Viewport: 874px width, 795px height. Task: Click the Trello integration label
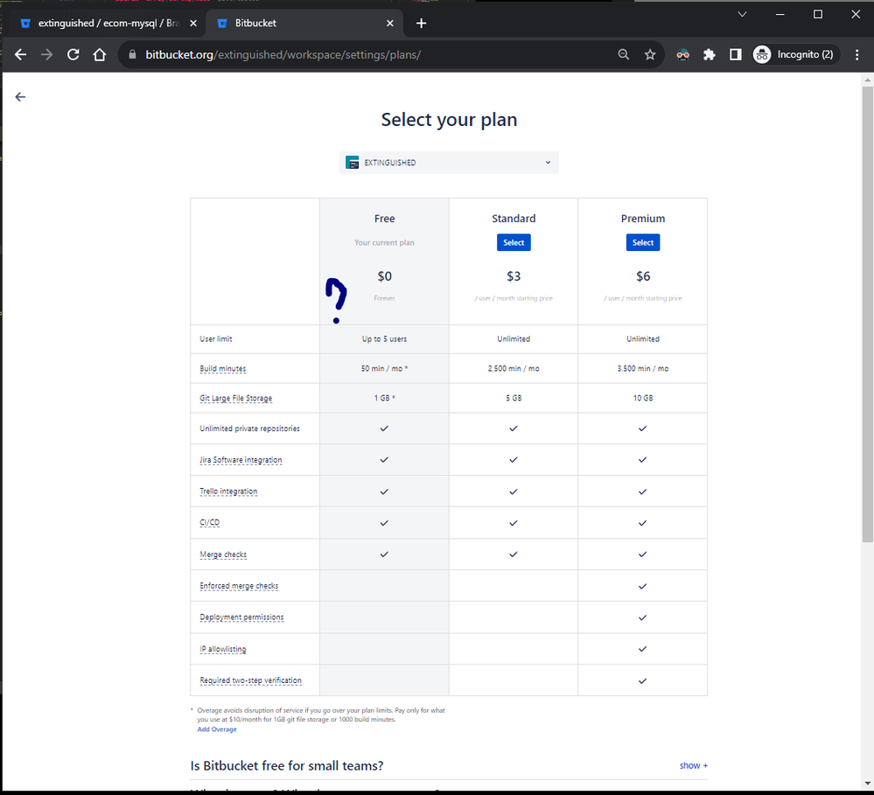pos(228,492)
